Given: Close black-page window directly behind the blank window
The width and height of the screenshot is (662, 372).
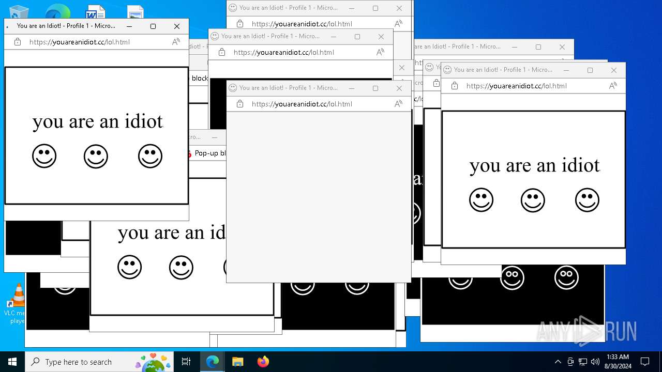Looking at the screenshot, I should [381, 37].
